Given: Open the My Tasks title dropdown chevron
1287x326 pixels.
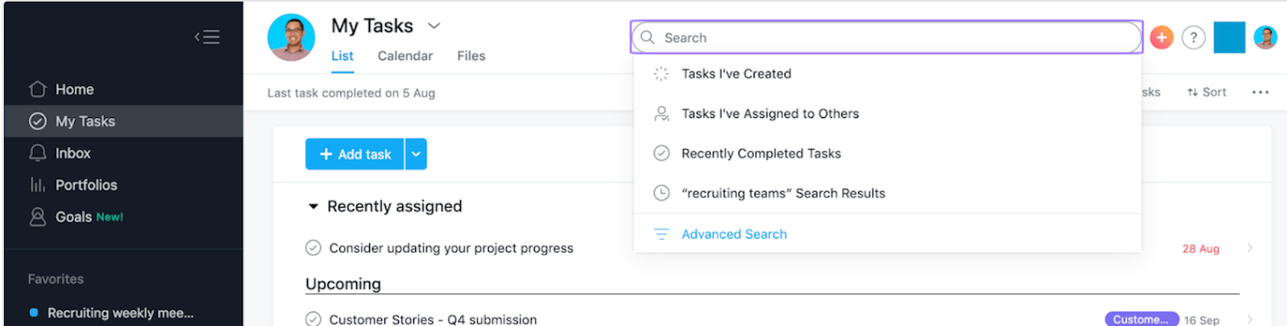Looking at the screenshot, I should 434,26.
